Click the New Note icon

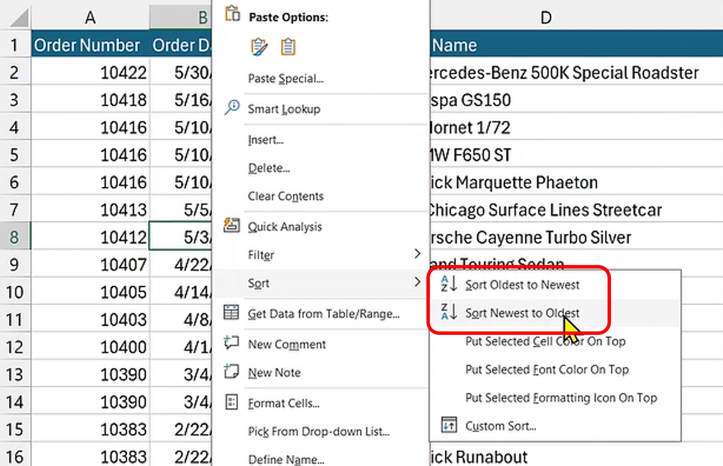(232, 371)
